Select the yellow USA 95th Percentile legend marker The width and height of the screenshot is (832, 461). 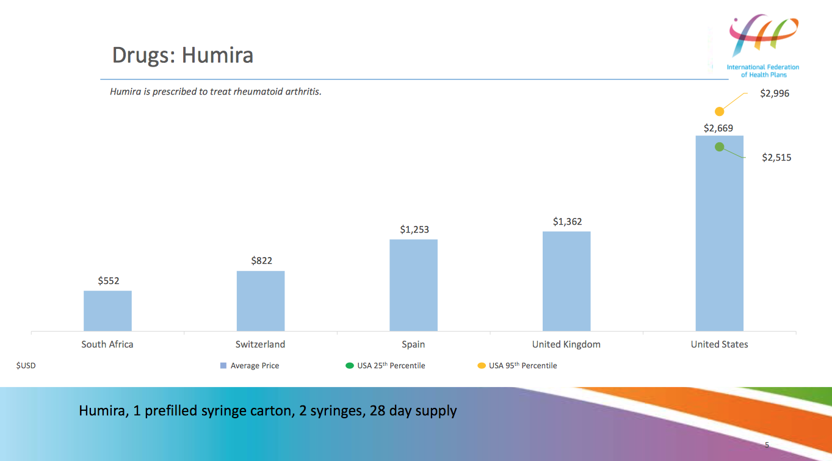click(482, 366)
